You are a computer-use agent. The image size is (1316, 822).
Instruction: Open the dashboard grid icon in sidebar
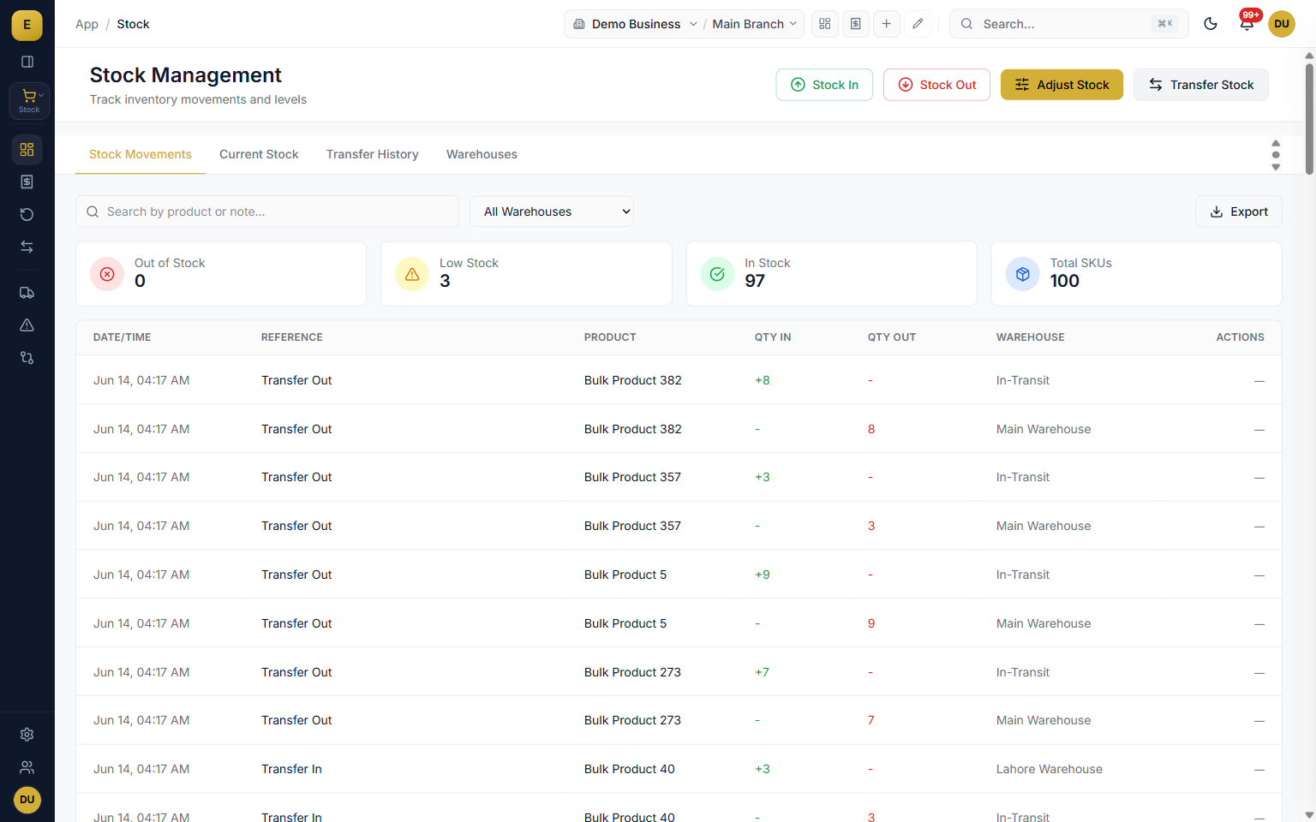(27, 150)
